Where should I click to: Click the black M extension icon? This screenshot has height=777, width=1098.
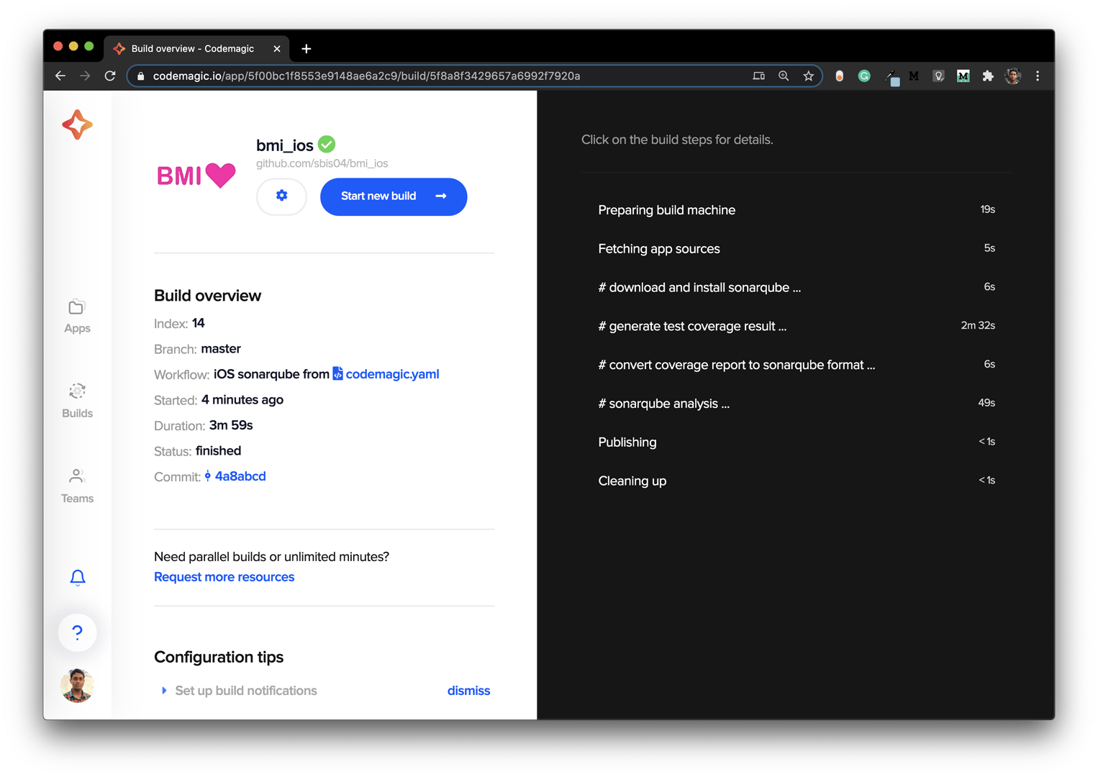click(x=914, y=76)
